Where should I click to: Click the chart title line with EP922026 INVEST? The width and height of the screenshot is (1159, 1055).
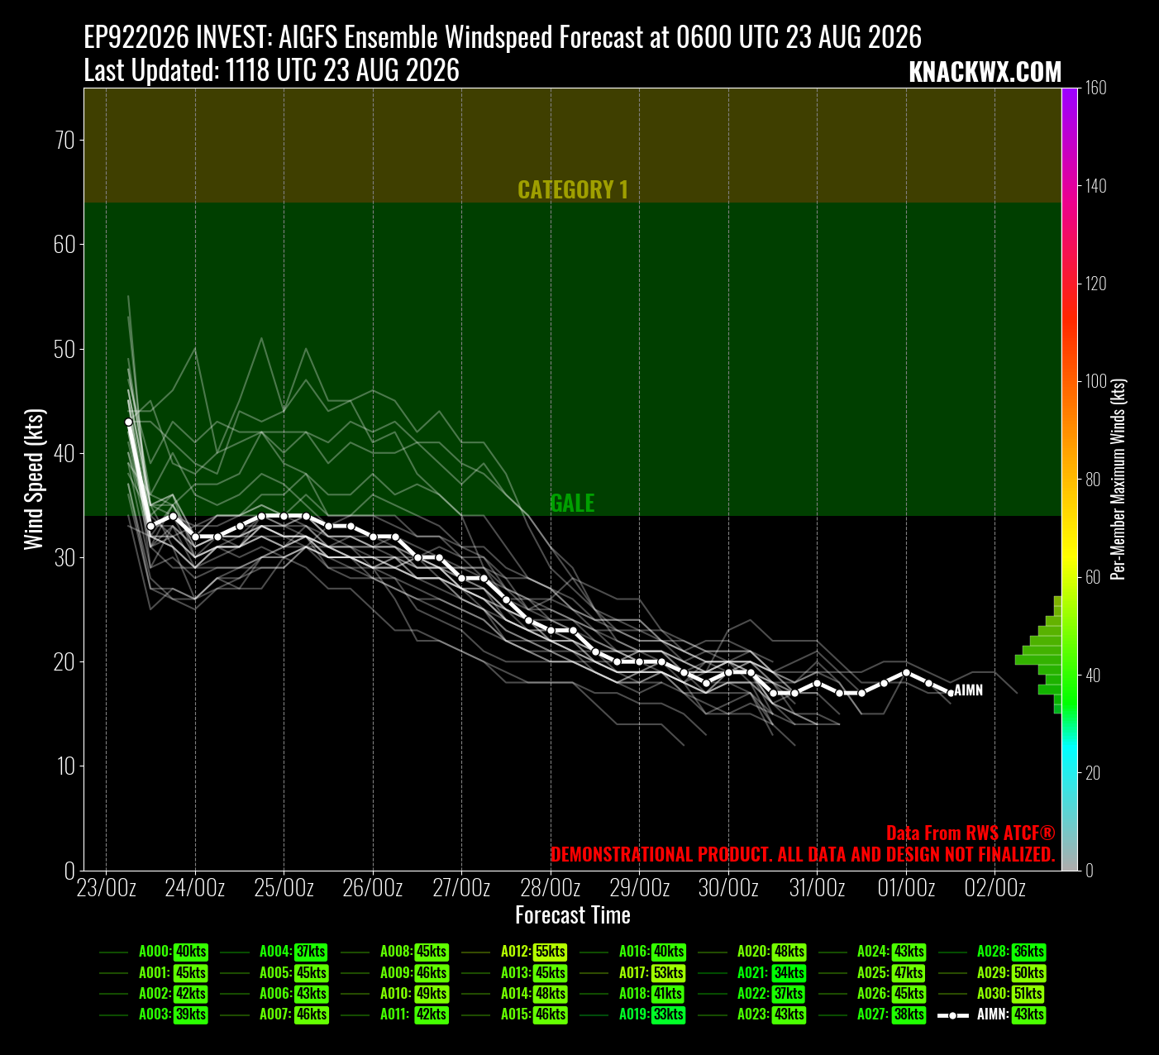coord(503,37)
